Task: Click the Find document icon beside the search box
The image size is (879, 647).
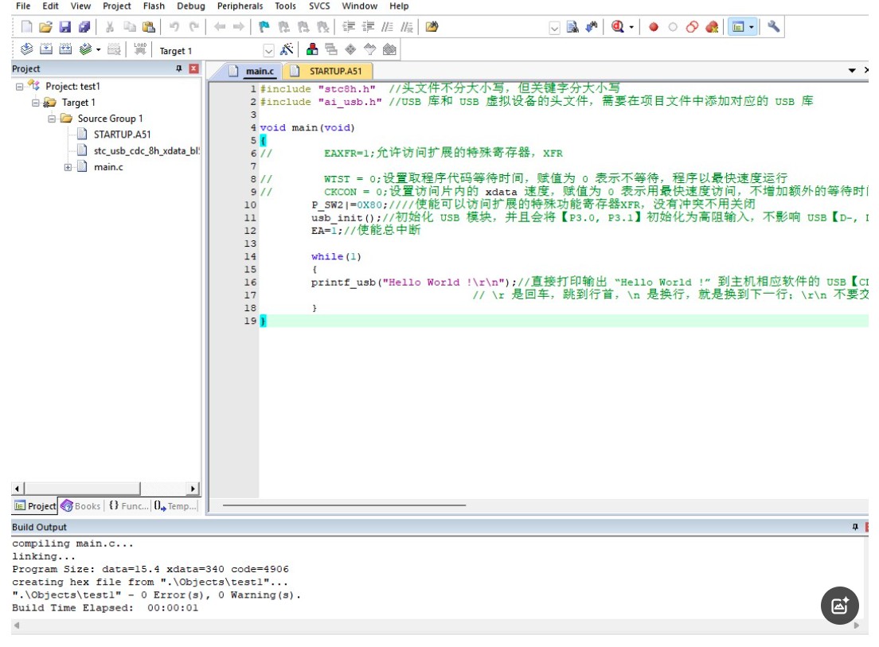Action: [572, 26]
